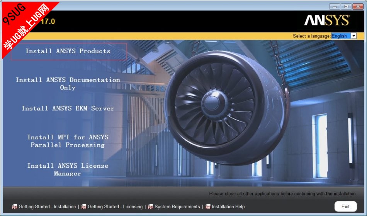Launch Install ANSYS License Manager
Viewport: 367px width, 216px height.
point(68,169)
